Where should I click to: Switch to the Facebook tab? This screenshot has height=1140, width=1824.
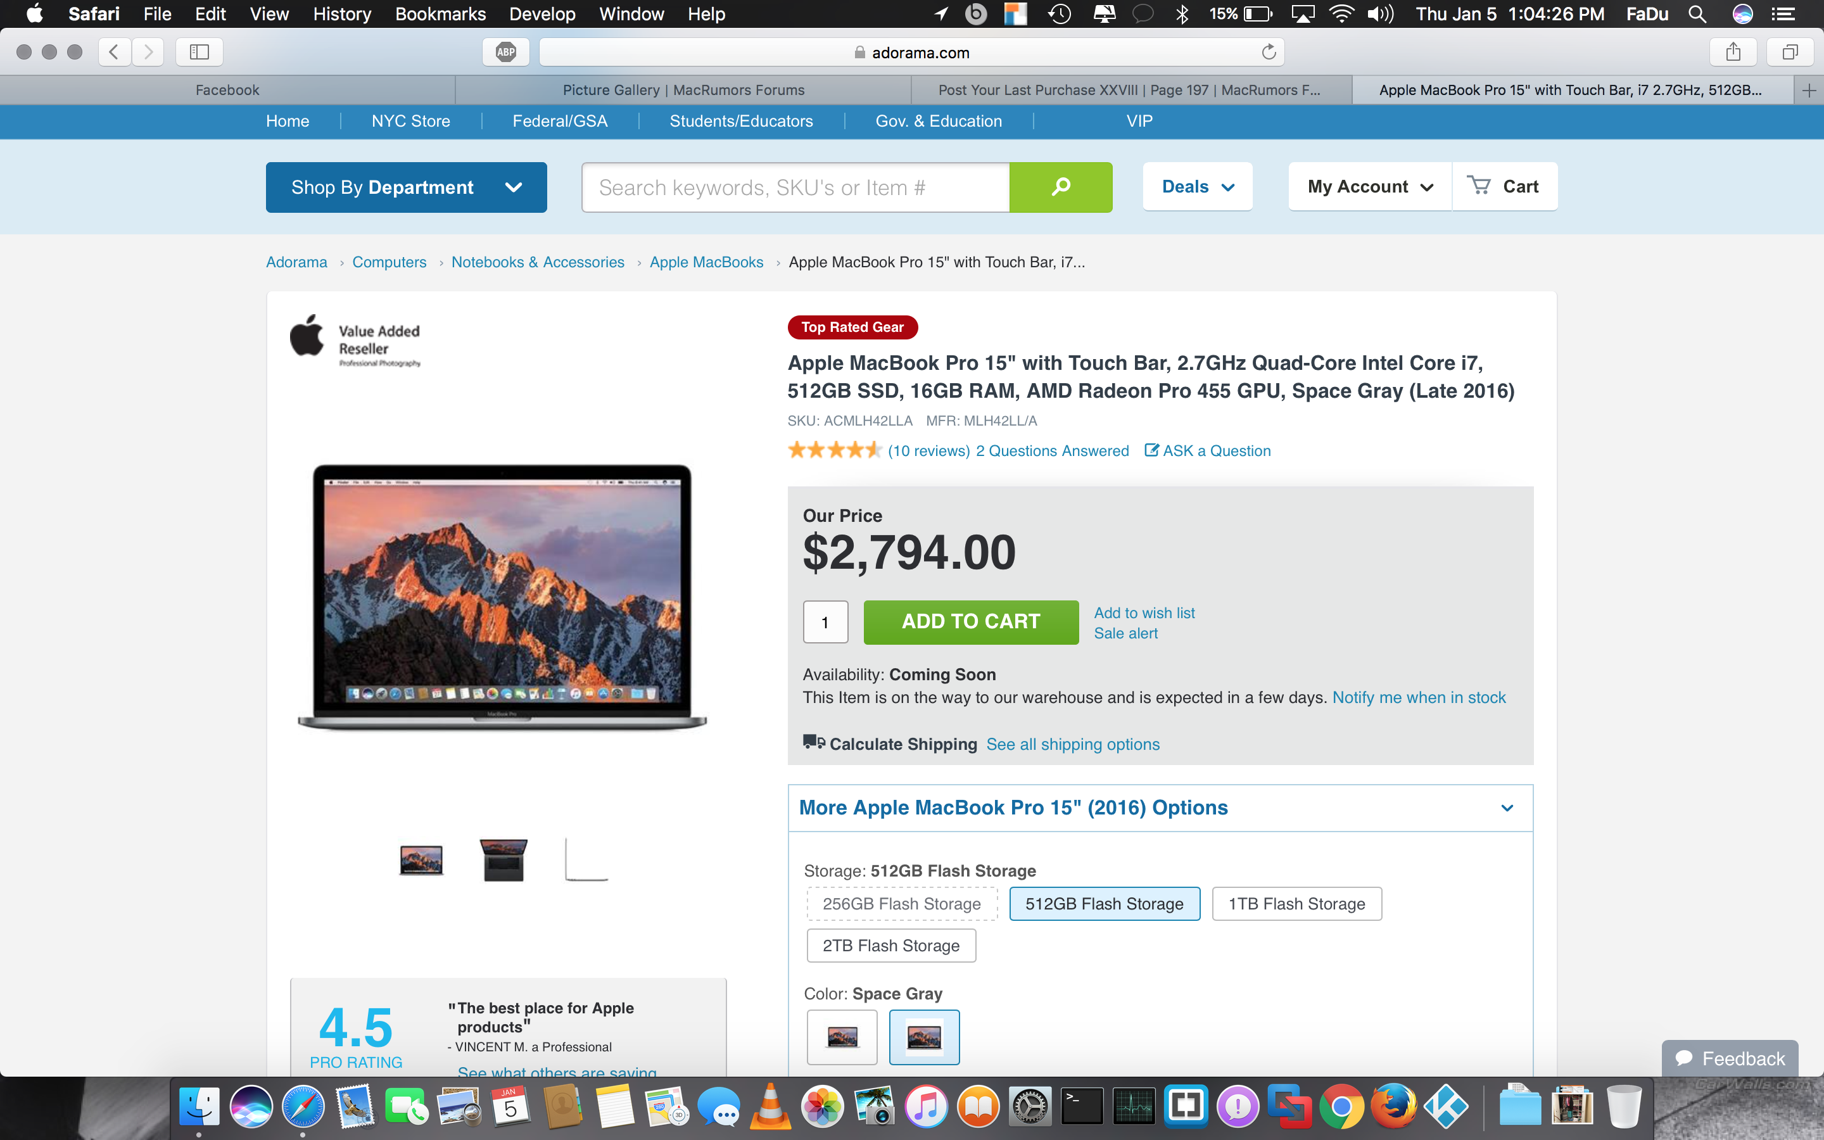coord(227,91)
